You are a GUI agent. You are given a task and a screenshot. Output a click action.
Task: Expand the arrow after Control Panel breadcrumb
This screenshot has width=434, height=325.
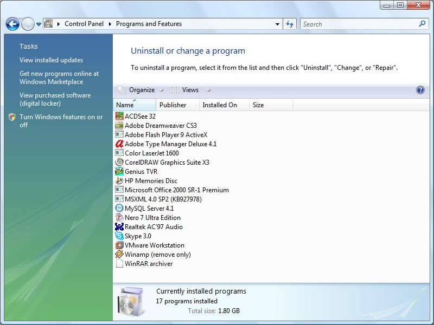click(x=110, y=24)
